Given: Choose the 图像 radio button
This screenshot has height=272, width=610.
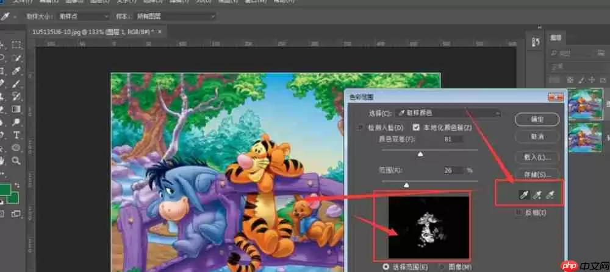Looking at the screenshot, I should point(442,267).
